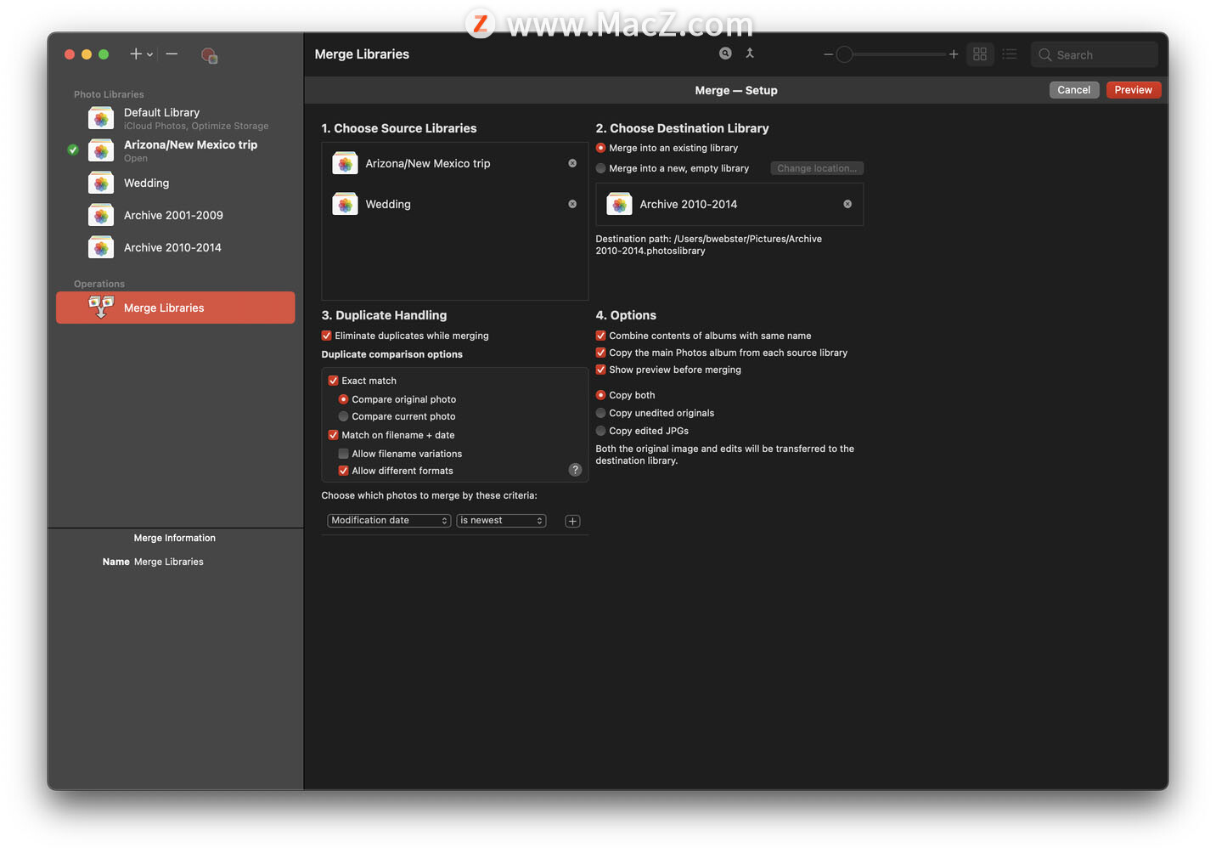This screenshot has height=853, width=1216.
Task: Click the minus remove library icon
Action: pos(172,54)
